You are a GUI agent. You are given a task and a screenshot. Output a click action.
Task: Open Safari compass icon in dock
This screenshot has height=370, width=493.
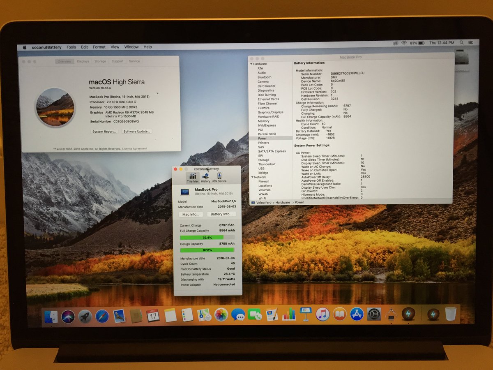click(x=102, y=316)
